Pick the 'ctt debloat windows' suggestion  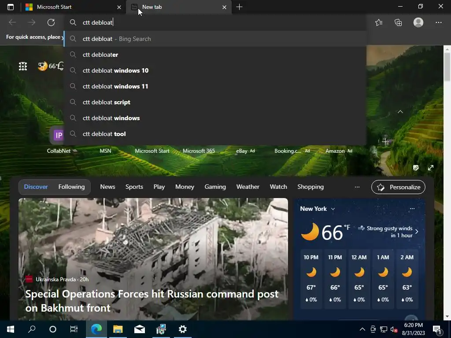215,118
